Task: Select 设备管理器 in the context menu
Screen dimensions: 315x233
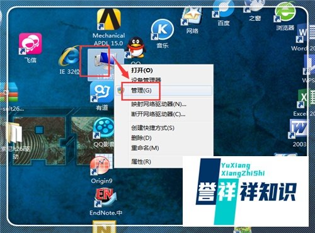Action: pyautogui.click(x=146, y=80)
